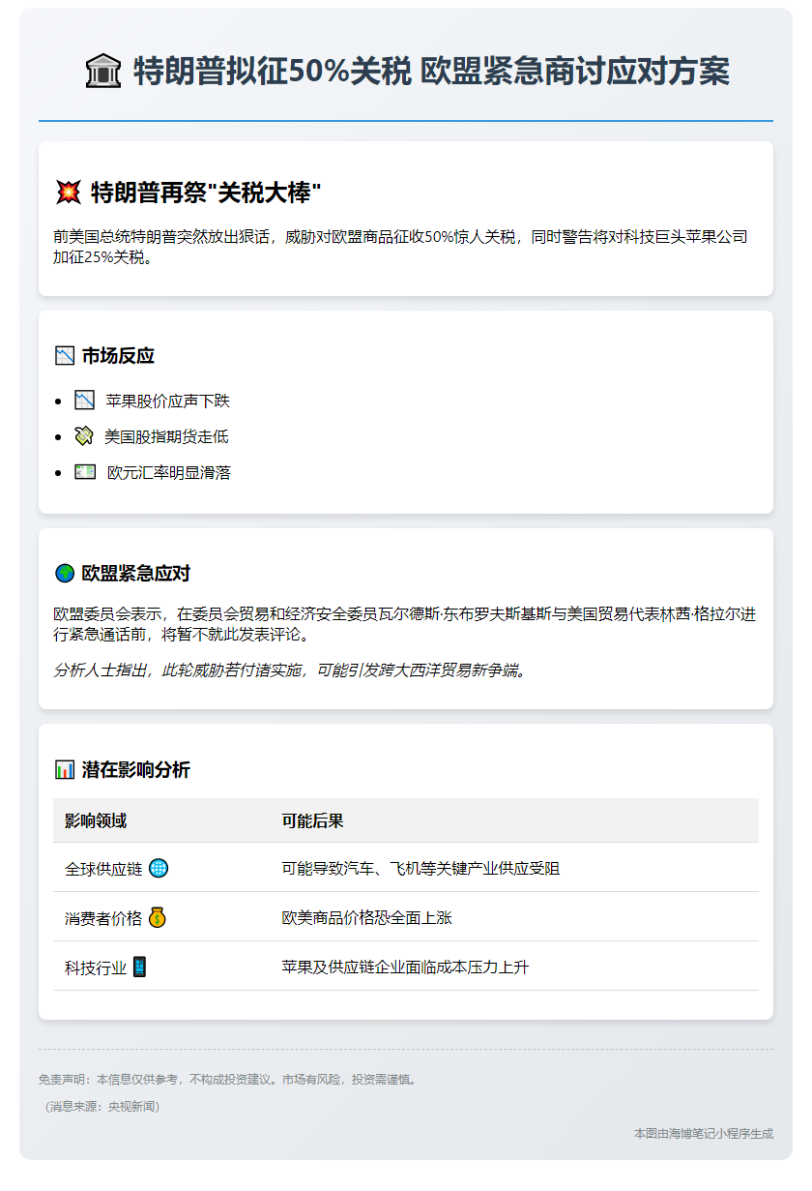
Task: Click the phone icon after 科技行业
Action: point(139,967)
